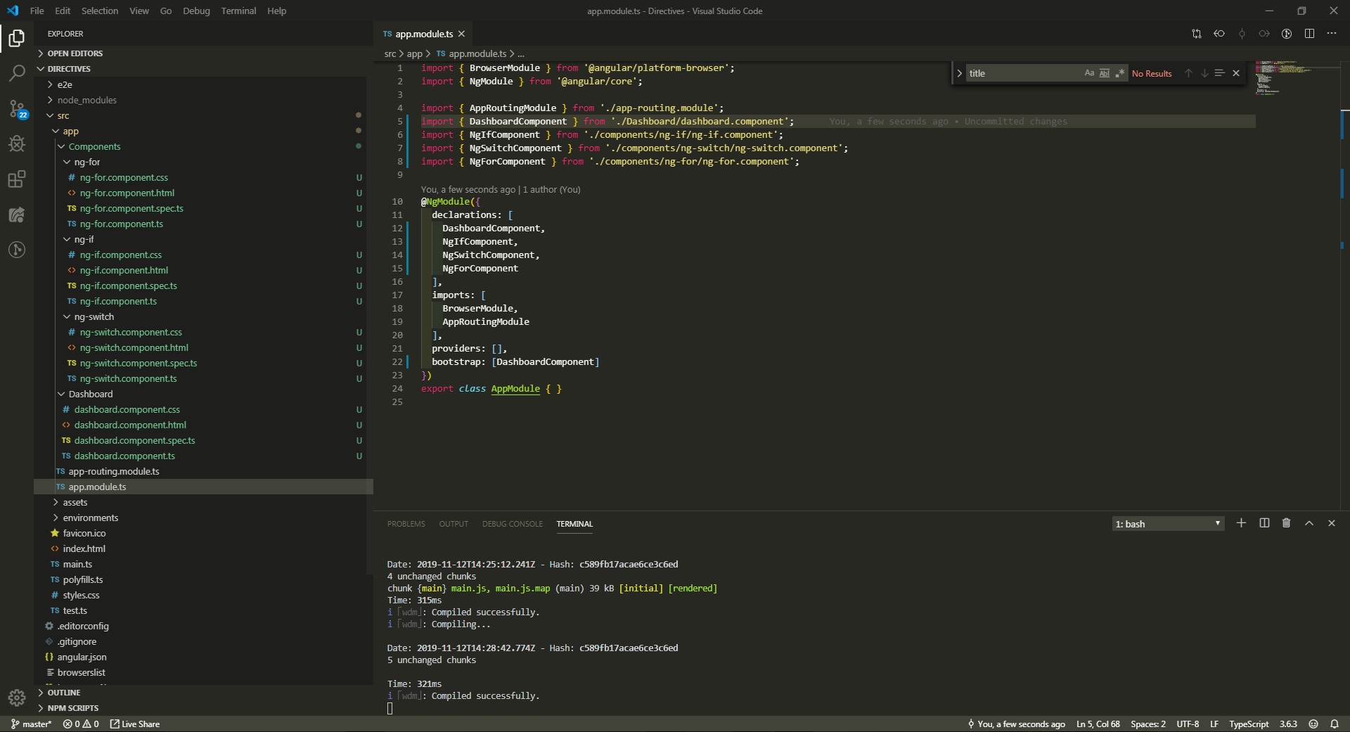Screen dimensions: 1350x732
Task: Open the 1: bash terminal selector dropdown
Action: (1168, 524)
